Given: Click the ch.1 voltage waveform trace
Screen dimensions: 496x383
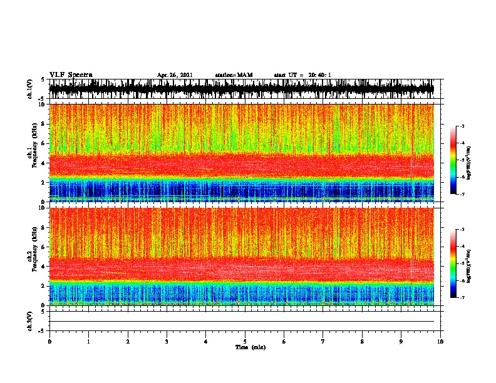Looking at the screenshot, I should [x=241, y=89].
